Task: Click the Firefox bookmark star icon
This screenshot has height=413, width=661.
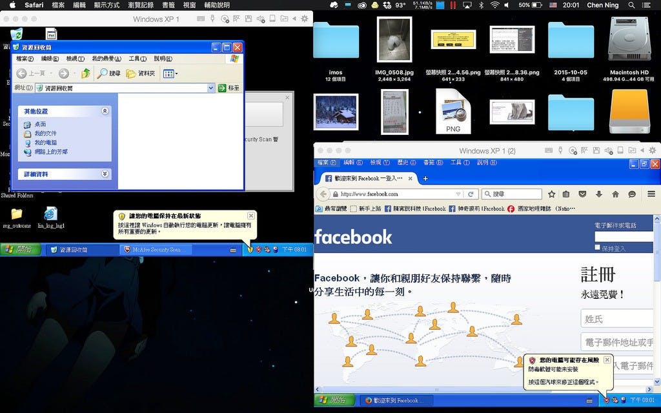Action: (x=551, y=194)
